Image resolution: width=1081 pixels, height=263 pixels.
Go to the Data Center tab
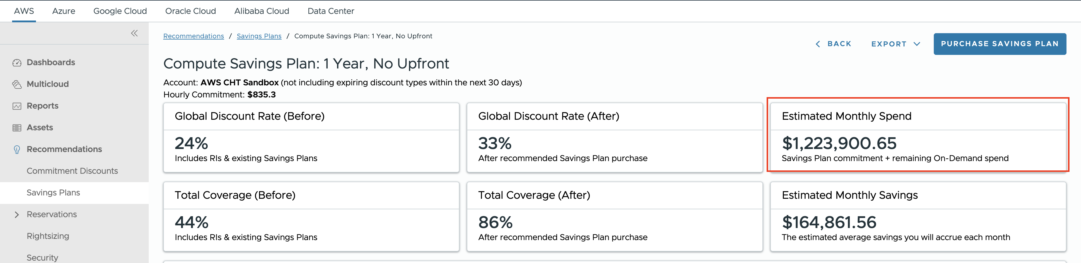coord(331,11)
